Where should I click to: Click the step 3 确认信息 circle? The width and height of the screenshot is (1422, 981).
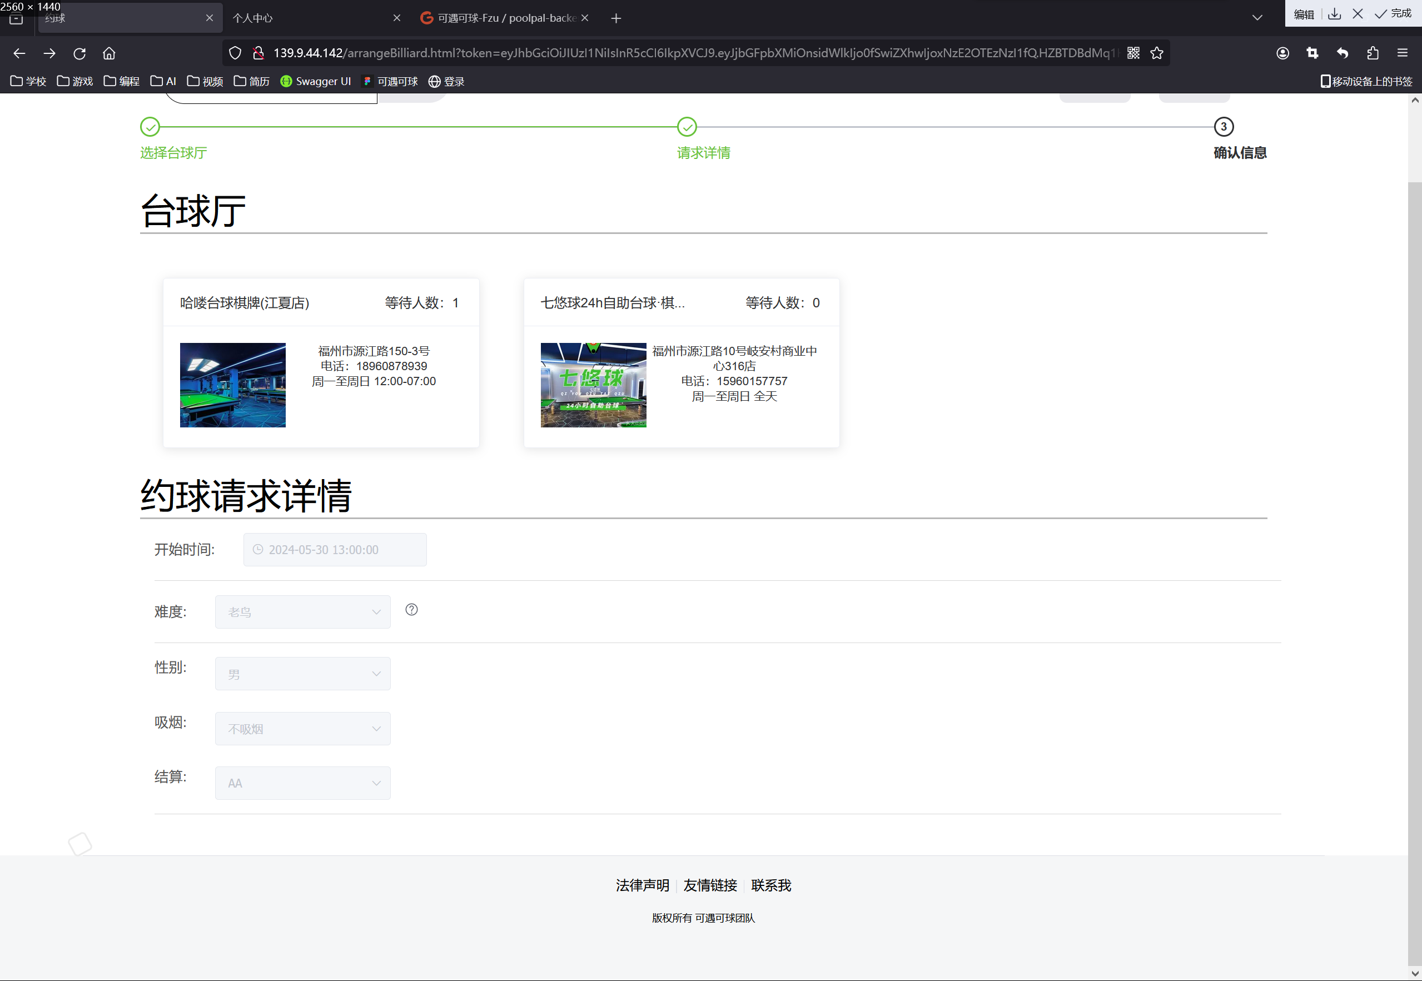pyautogui.click(x=1224, y=127)
